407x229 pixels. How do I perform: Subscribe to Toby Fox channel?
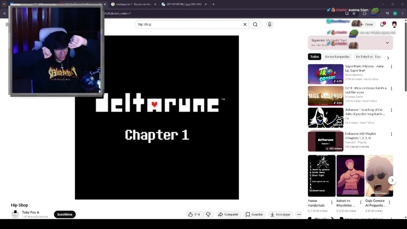point(65,214)
